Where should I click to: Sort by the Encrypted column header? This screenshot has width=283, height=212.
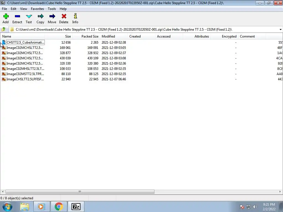(224, 36)
